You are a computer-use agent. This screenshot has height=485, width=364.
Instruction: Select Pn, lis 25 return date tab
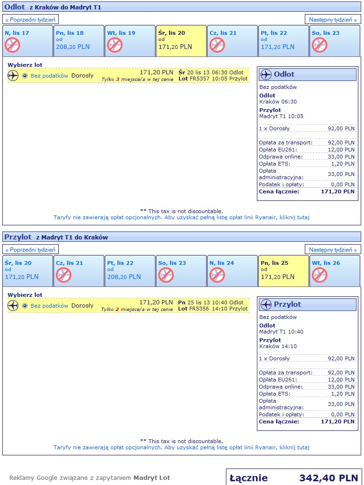pyautogui.click(x=283, y=271)
